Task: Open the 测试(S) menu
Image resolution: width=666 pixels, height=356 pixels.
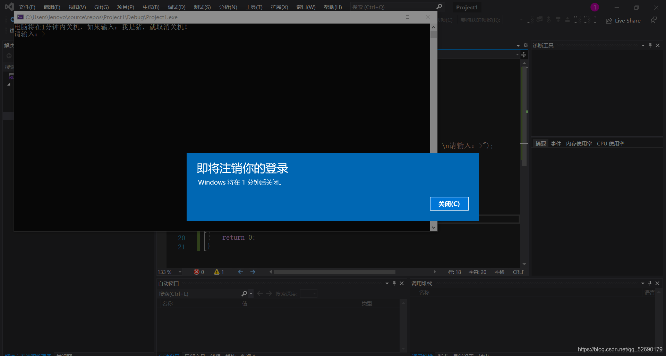Action: click(202, 7)
